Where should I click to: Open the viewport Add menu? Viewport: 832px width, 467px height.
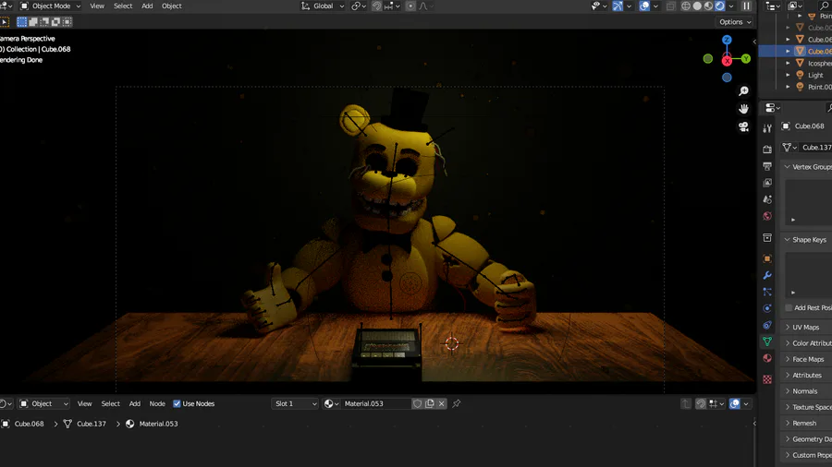(x=147, y=6)
